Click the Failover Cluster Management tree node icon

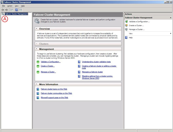(3, 14)
